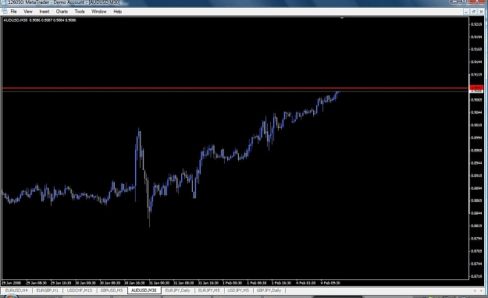Viewport: 488px width, 298px height.
Task: Click the 29 Jan 2008 time label
Action: pos(11,283)
